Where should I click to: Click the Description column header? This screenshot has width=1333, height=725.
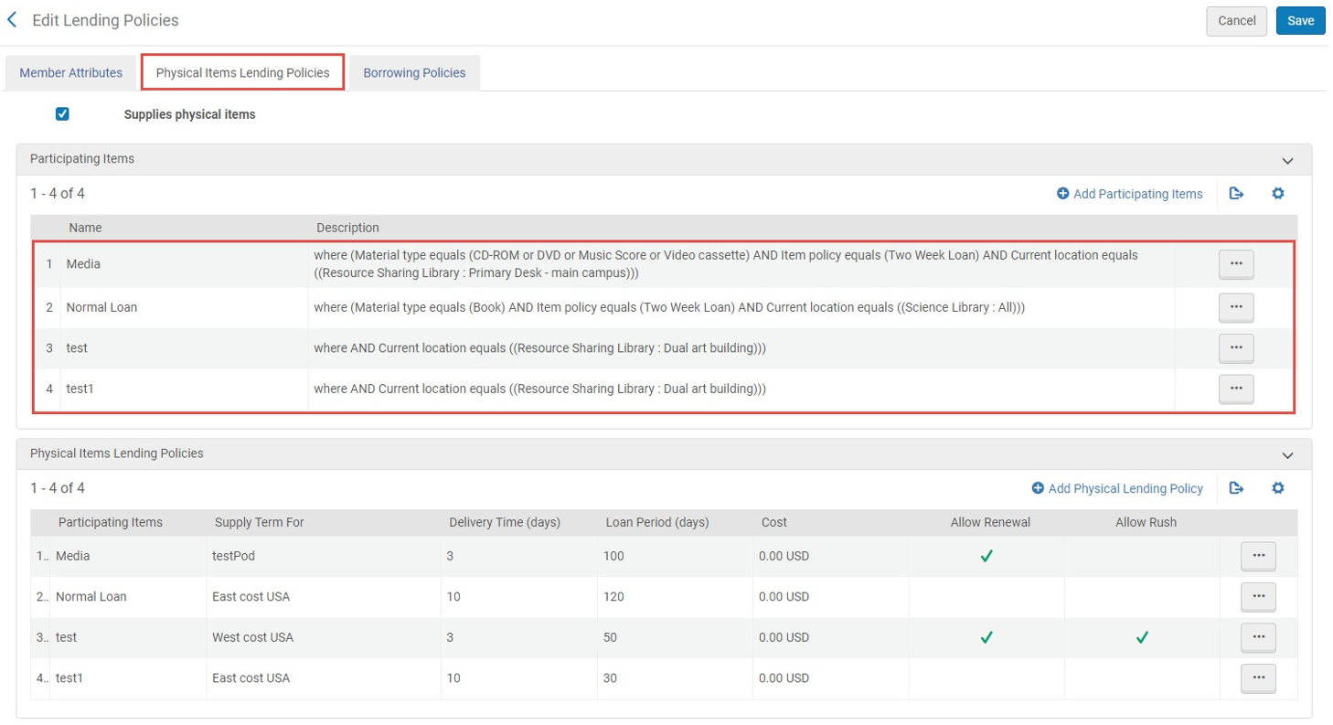[347, 228]
